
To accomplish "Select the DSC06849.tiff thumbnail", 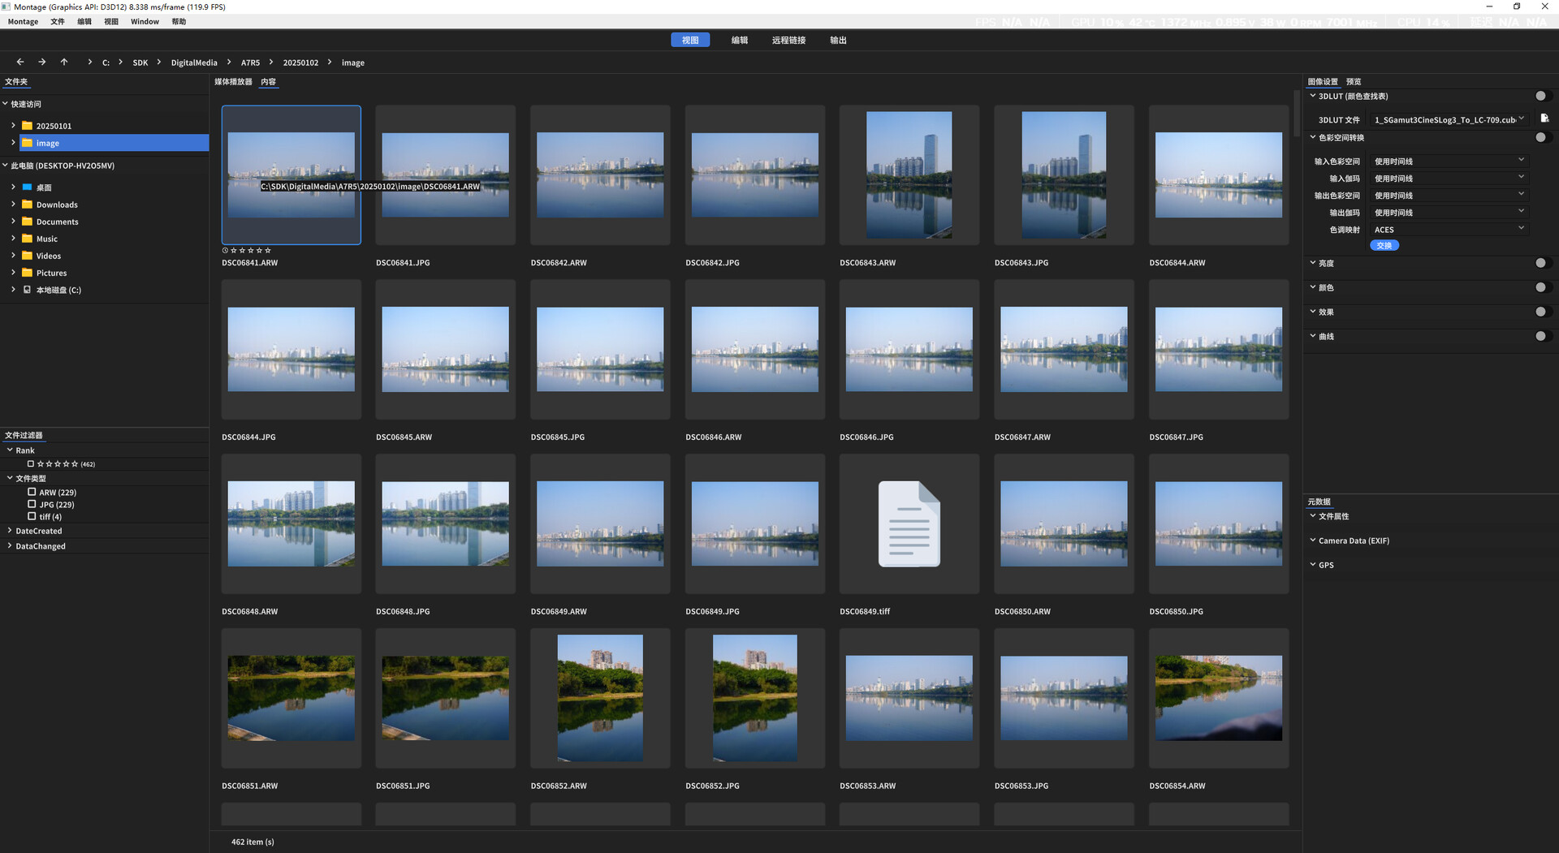I will (909, 523).
